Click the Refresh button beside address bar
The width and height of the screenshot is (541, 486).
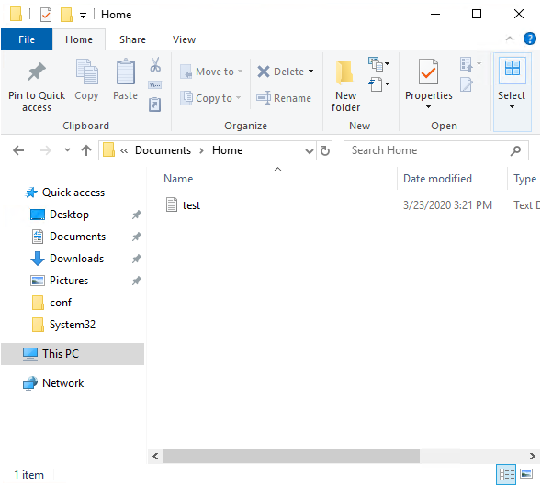pos(324,150)
